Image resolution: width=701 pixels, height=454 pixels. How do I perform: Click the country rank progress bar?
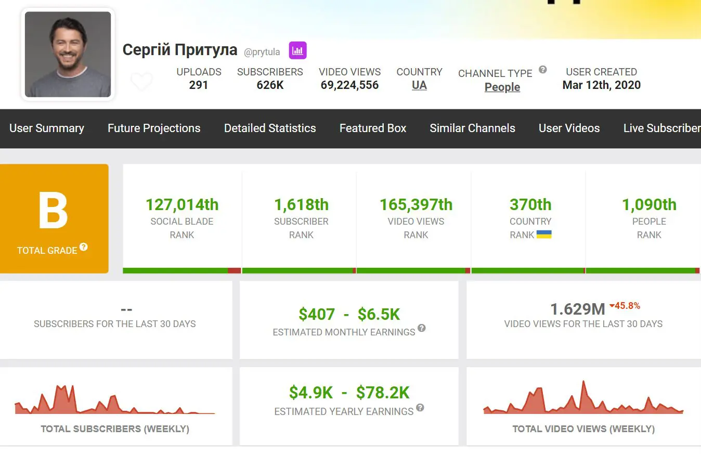pyautogui.click(x=528, y=270)
